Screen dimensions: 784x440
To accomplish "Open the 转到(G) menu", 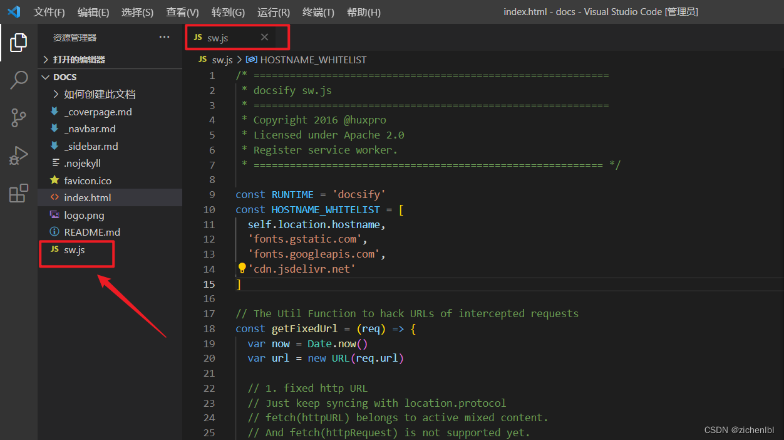I will click(x=229, y=13).
